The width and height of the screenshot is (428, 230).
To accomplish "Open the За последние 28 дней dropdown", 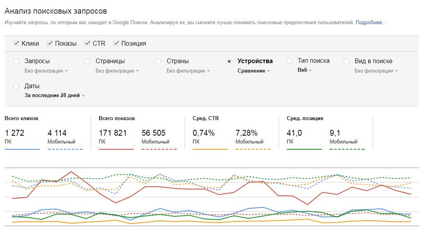I will click(x=55, y=96).
